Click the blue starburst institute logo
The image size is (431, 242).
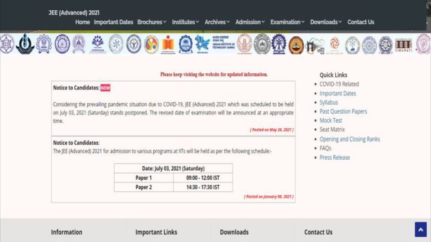[202, 44]
